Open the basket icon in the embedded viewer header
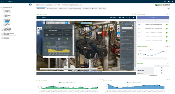This screenshot has width=175, height=94. (x=120, y=18)
